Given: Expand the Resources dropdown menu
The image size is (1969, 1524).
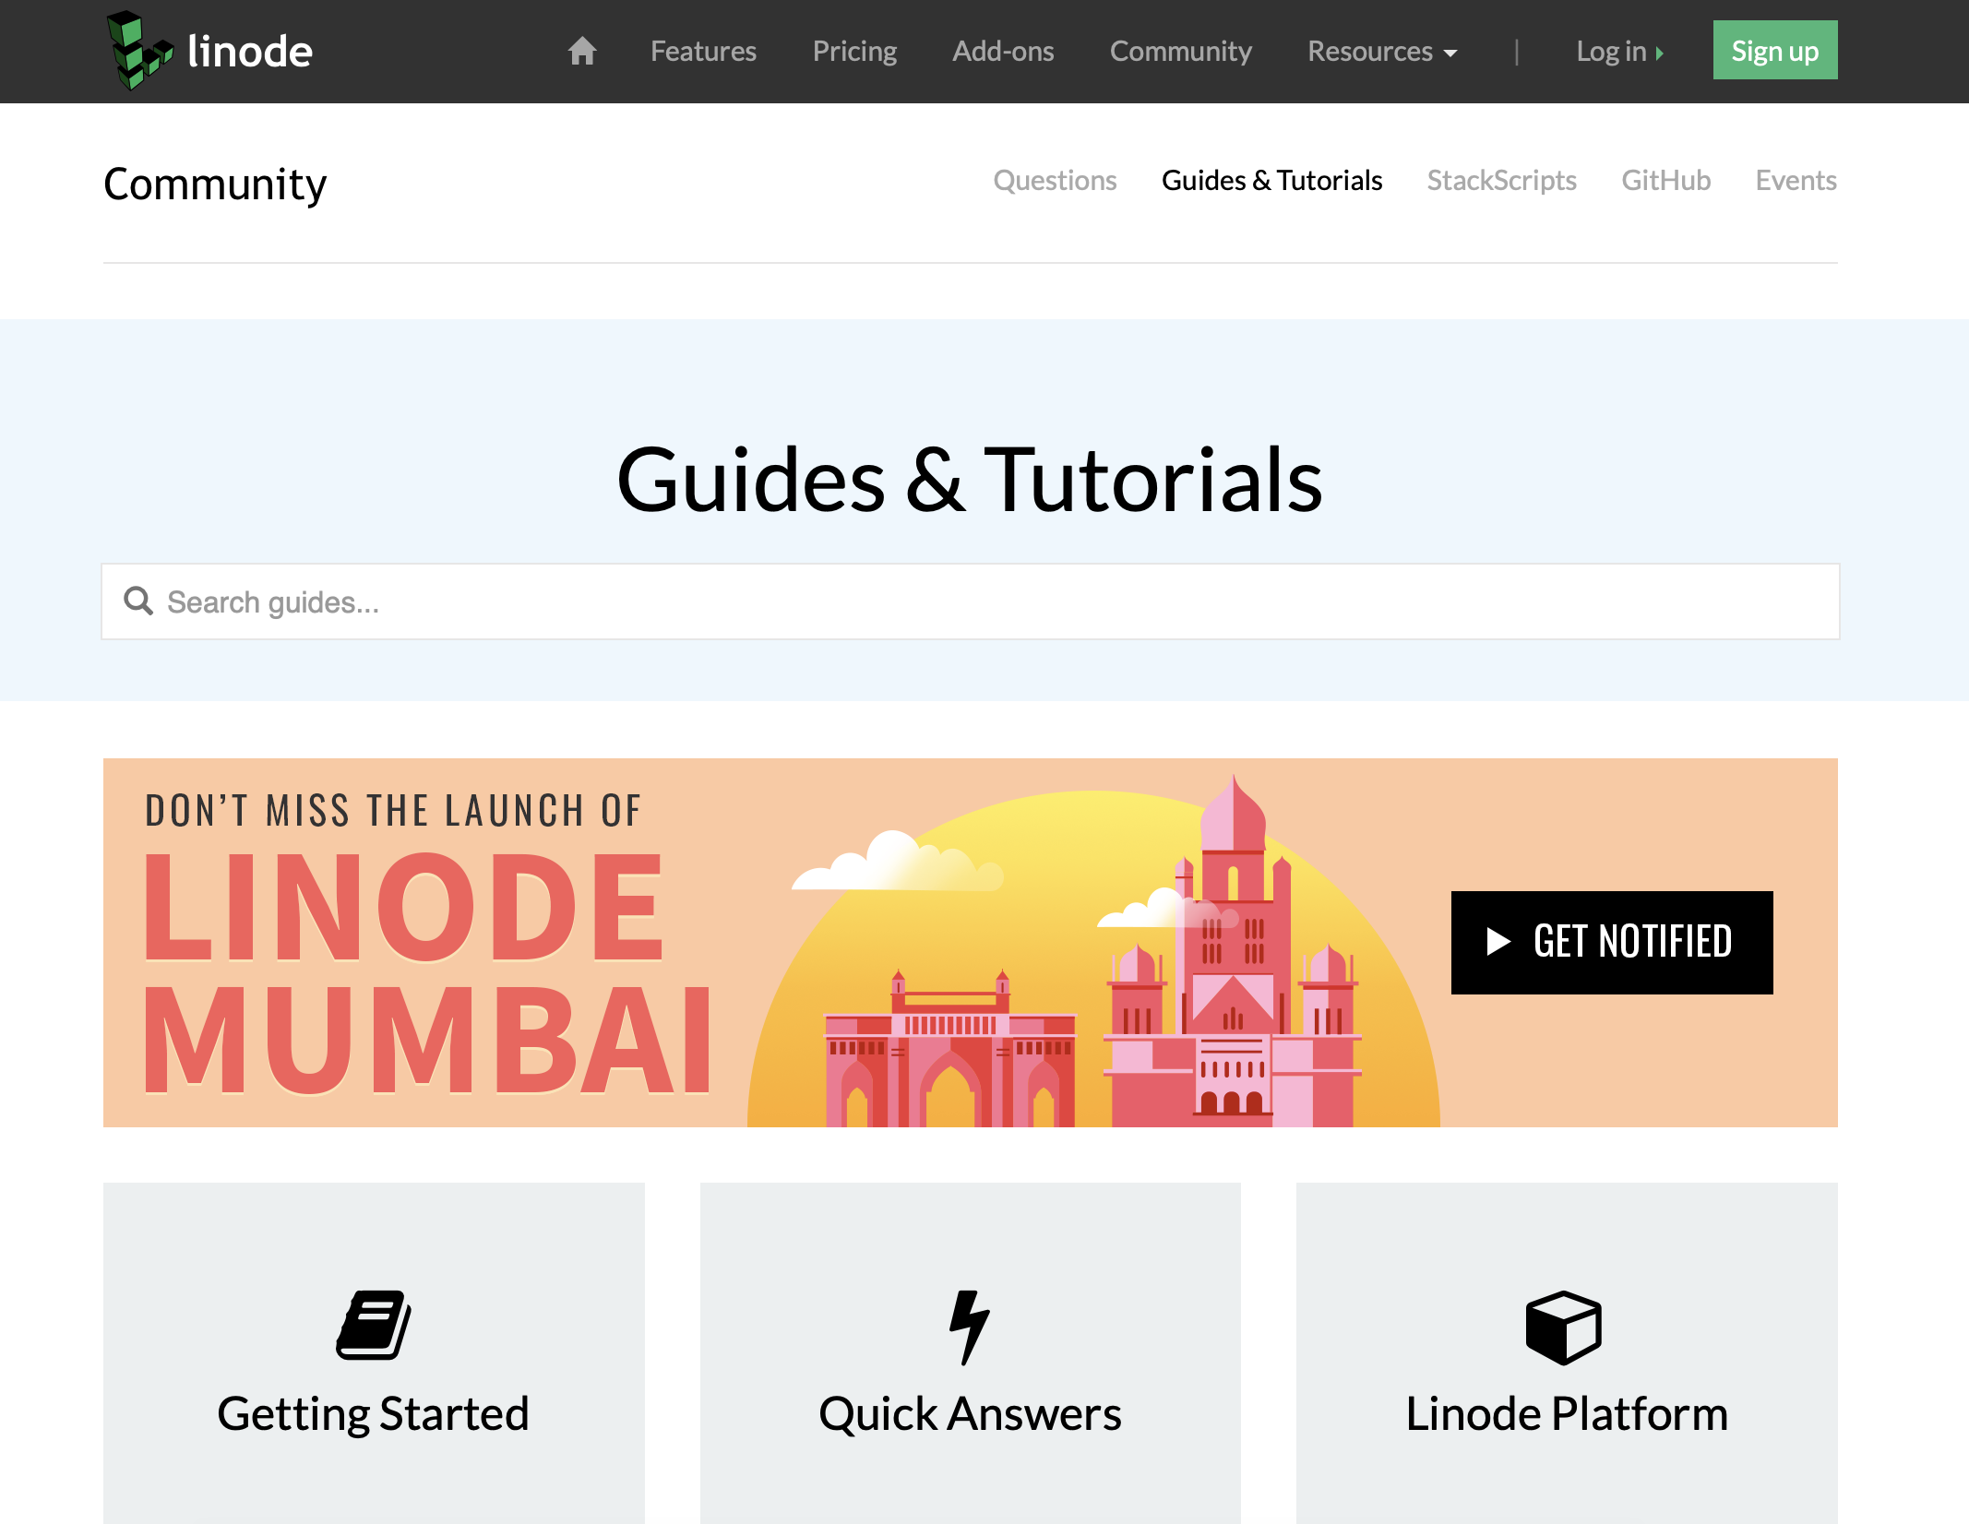Looking at the screenshot, I should click(x=1382, y=52).
